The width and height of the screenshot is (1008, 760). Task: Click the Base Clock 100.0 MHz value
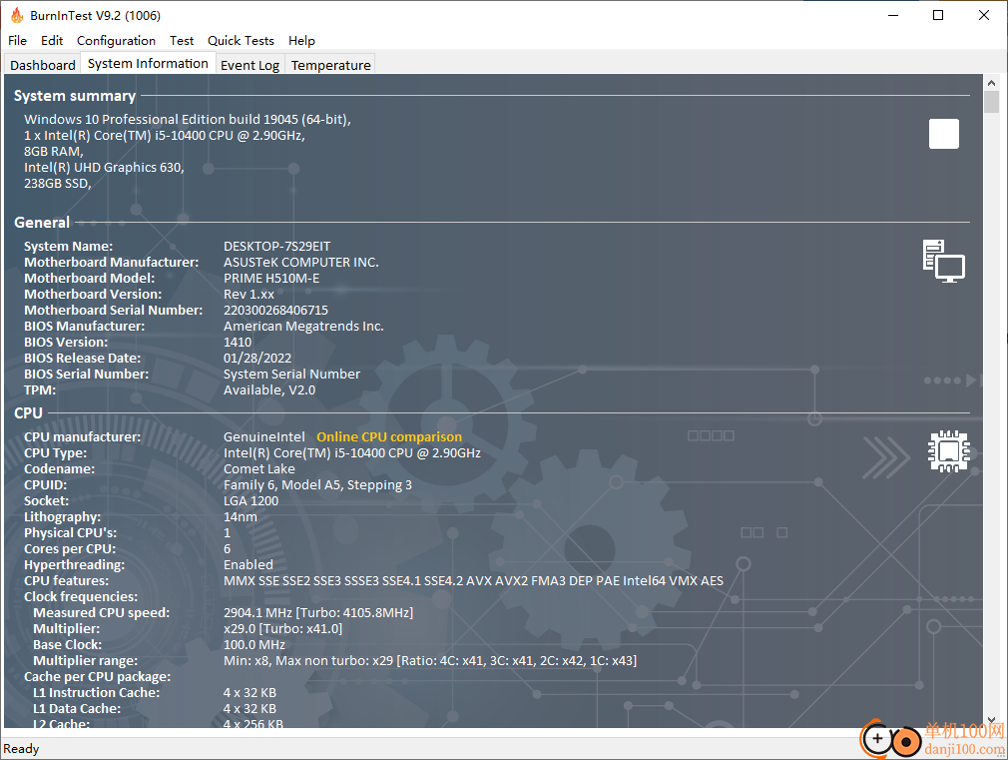(253, 645)
